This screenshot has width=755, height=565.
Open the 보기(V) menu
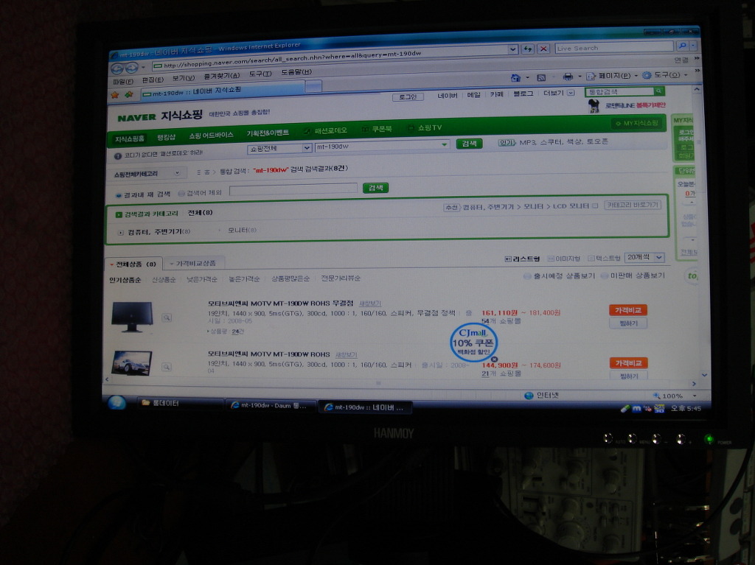pyautogui.click(x=184, y=78)
